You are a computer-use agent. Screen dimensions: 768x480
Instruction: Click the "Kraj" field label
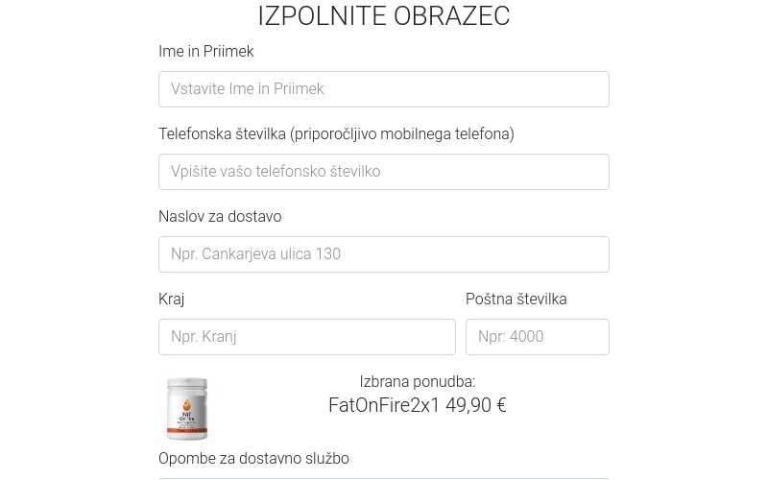click(172, 300)
